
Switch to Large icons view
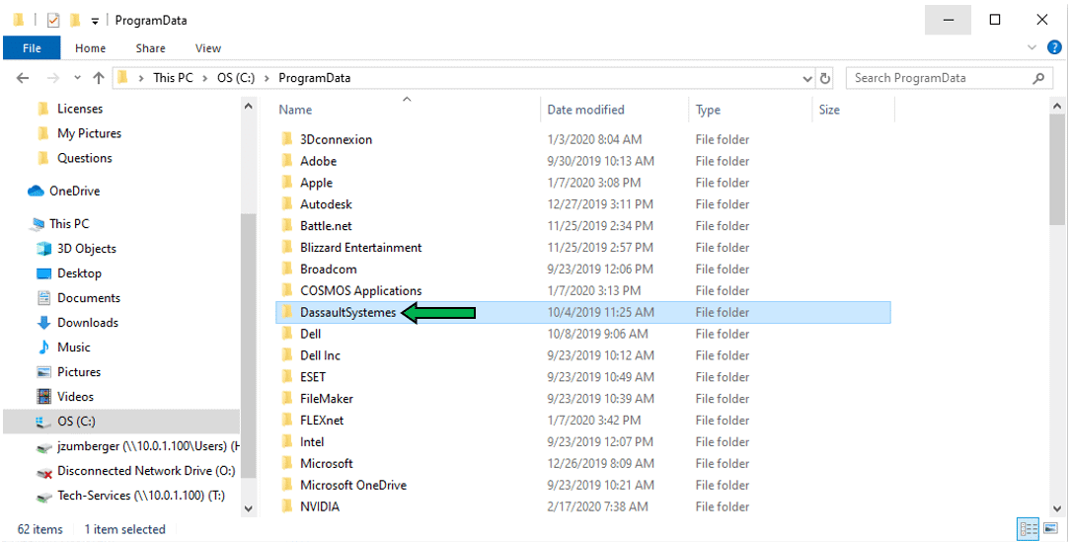[x=1048, y=529]
